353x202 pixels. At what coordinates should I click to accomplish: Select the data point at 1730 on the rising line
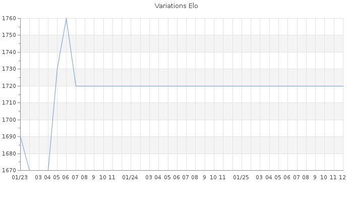[57, 69]
